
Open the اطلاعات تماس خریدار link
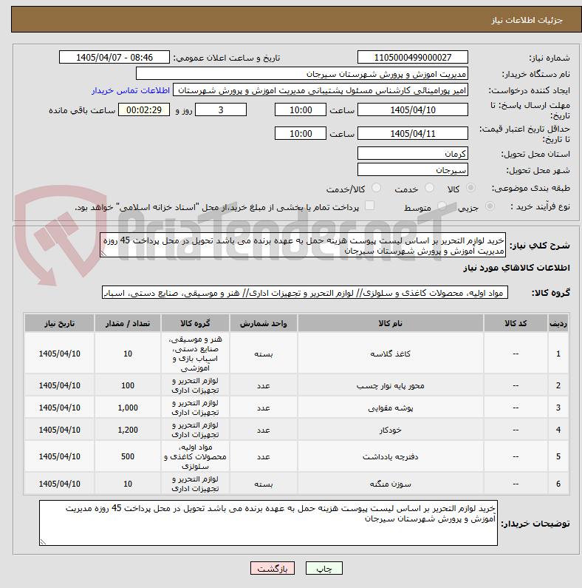131,90
